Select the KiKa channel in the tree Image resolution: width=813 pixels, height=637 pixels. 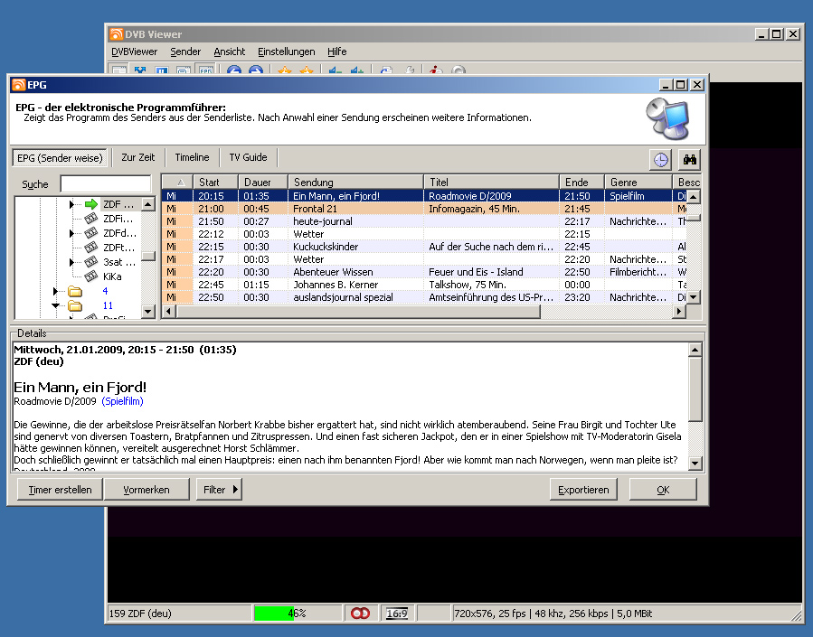111,276
